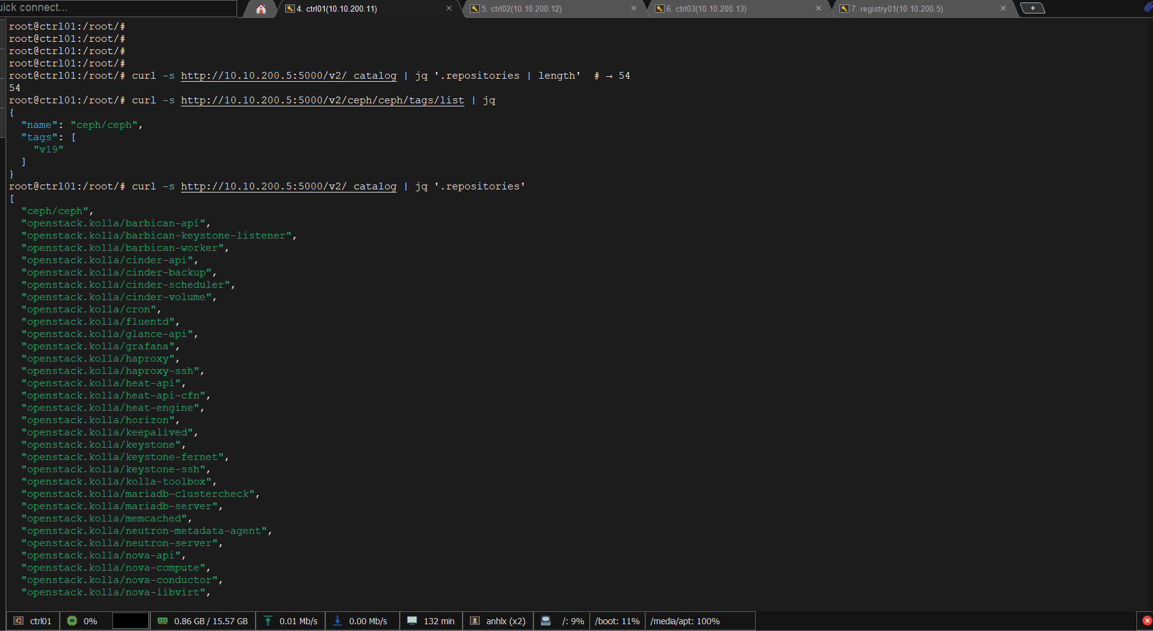Screen dimensions: 1153x631
Task: Open the _catalog URL in the length command
Action: tap(289, 76)
